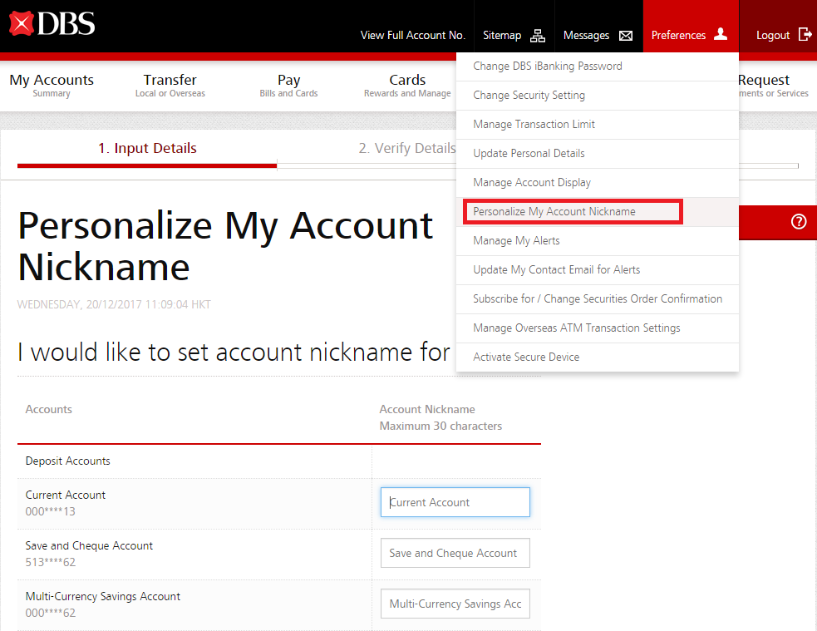Click Manage Overseas ATM Transaction Settings
Image resolution: width=817 pixels, height=631 pixels.
576,328
